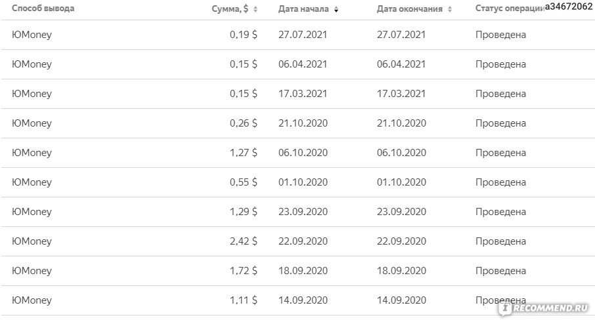This screenshot has width=595, height=322.
Task: Click the end date 18.09.2020
Action: click(x=401, y=271)
